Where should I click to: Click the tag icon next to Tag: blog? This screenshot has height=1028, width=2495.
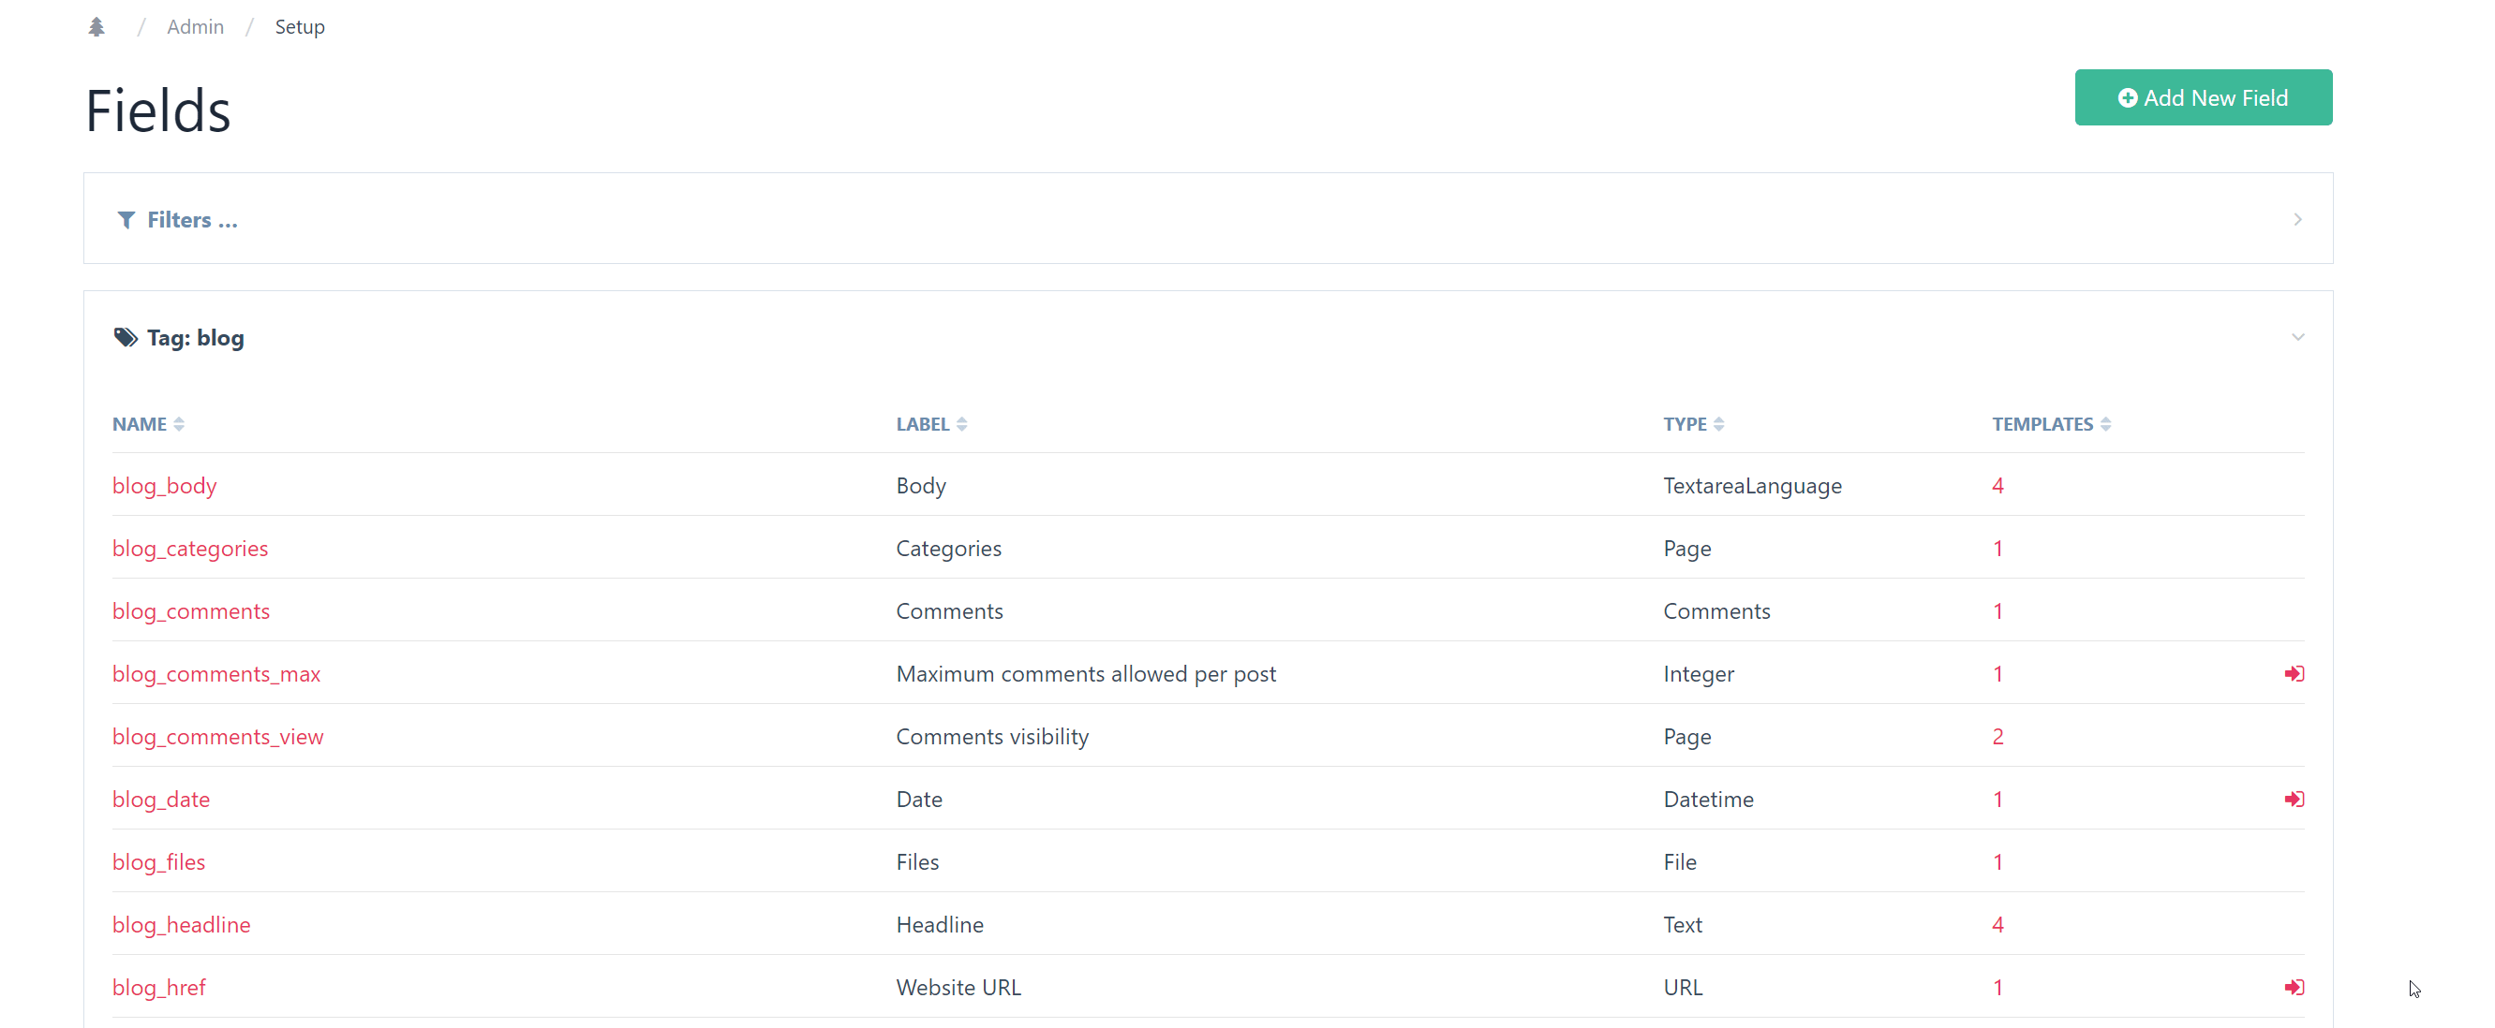pyautogui.click(x=124, y=337)
